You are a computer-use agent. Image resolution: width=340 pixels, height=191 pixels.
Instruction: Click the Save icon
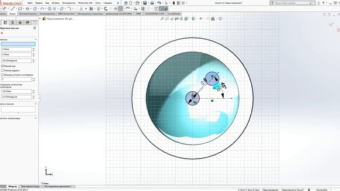pos(145,3)
